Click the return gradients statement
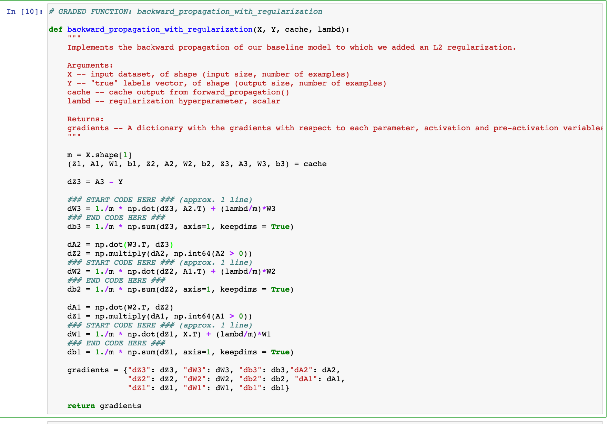 coord(103,406)
